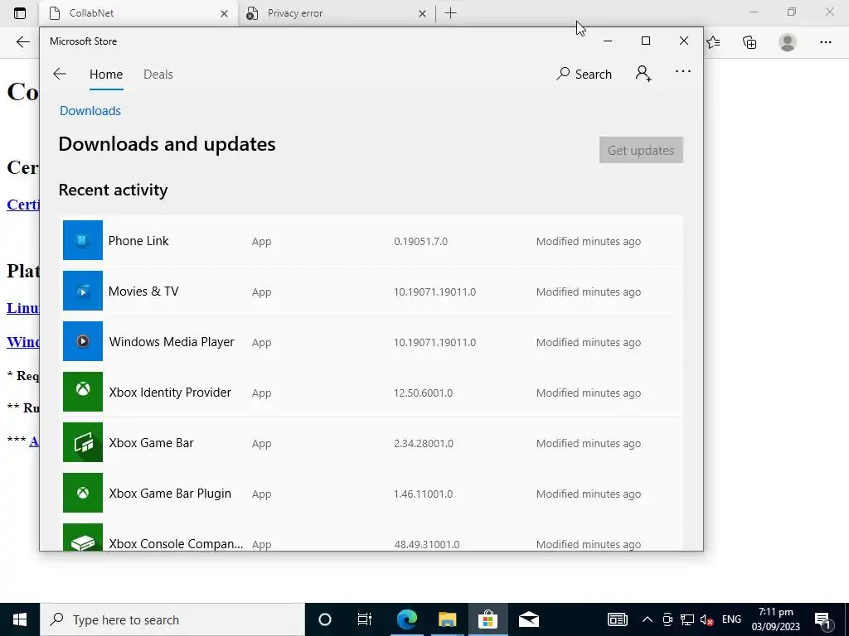Image resolution: width=849 pixels, height=636 pixels.
Task: Open the Xbox Game Bar app icon
Action: (83, 442)
